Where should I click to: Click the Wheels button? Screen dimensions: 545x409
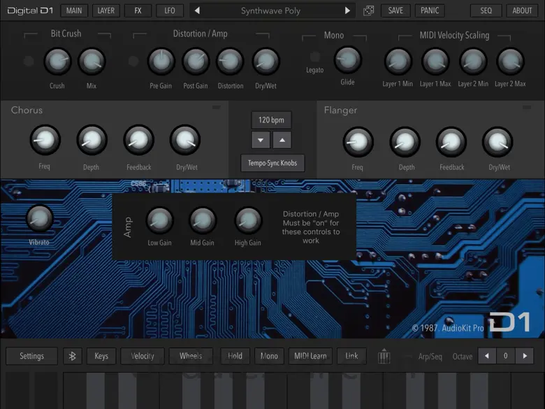point(191,356)
